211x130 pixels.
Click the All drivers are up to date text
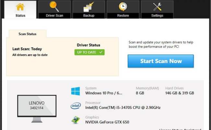30,55
